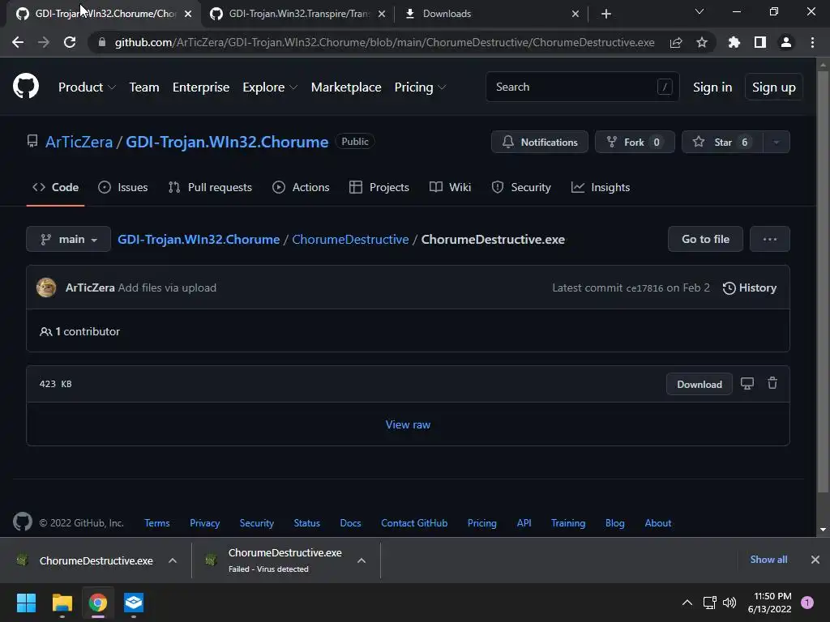Switch to the Pull requests tab
Viewport: 830px width, 622px height.
210,187
